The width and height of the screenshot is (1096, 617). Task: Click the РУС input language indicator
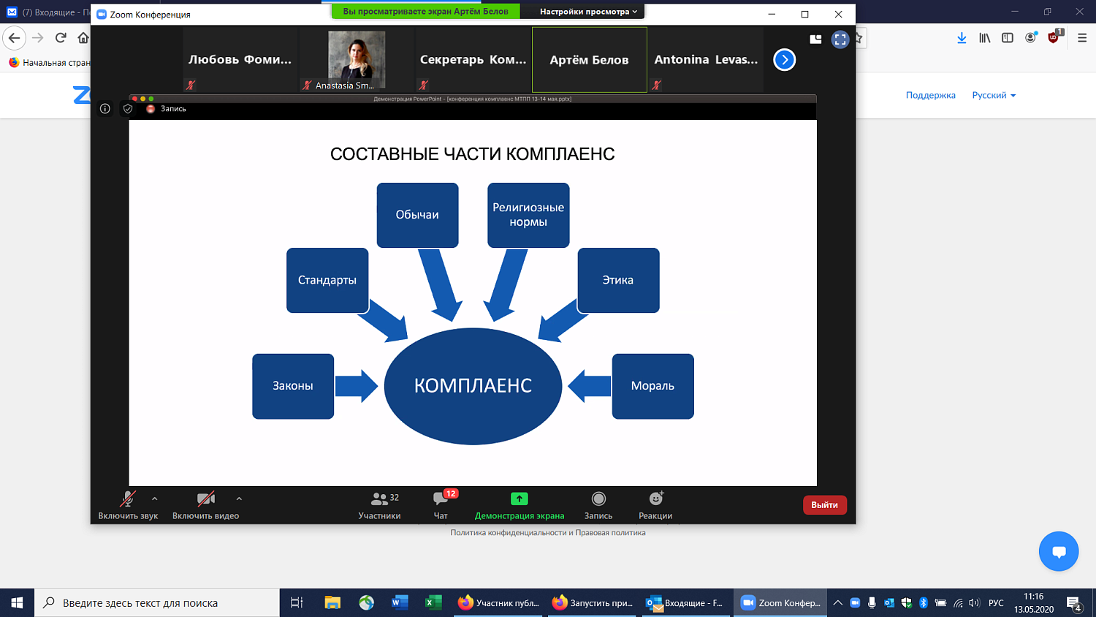pyautogui.click(x=996, y=603)
